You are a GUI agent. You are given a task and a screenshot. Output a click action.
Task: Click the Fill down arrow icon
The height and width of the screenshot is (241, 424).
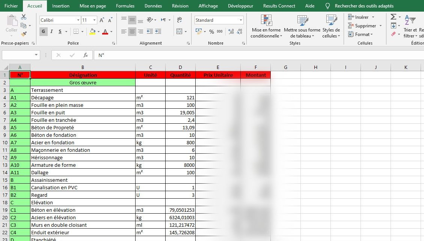[394, 25]
